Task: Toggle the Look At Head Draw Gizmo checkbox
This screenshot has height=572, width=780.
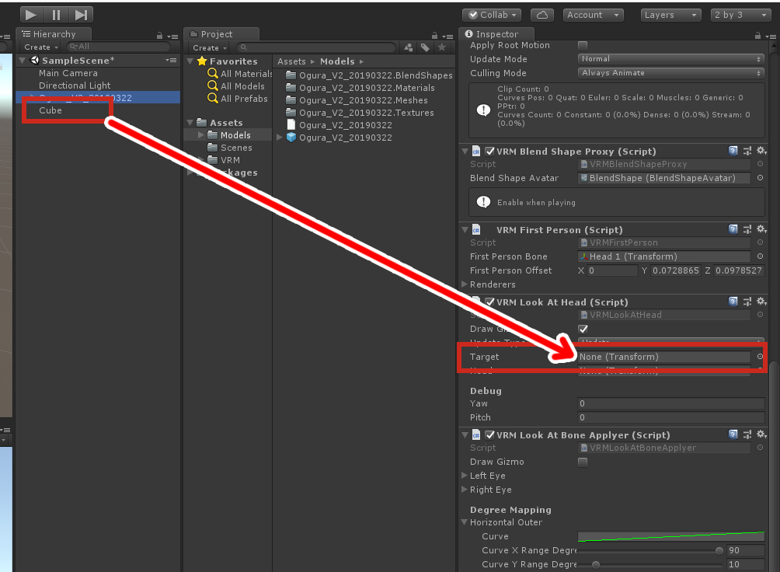Action: coord(583,329)
